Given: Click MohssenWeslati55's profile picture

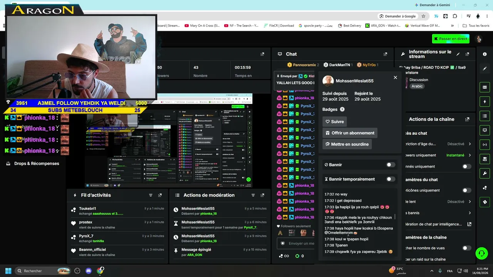Looking at the screenshot, I should pyautogui.click(x=328, y=81).
